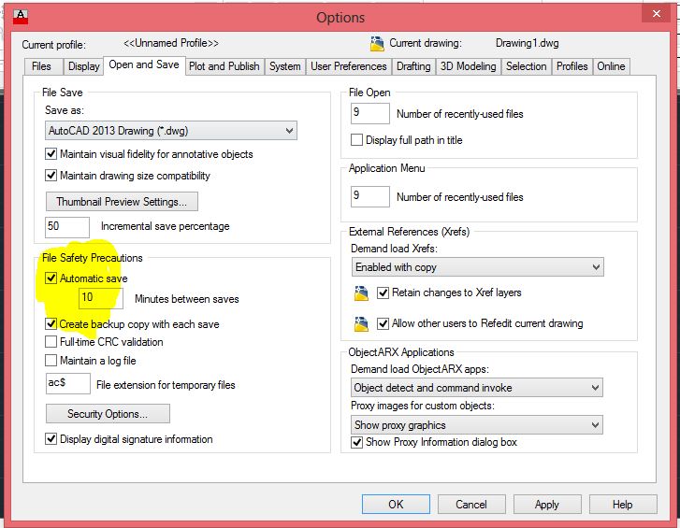
Task: Go to the System tab
Action: click(285, 66)
